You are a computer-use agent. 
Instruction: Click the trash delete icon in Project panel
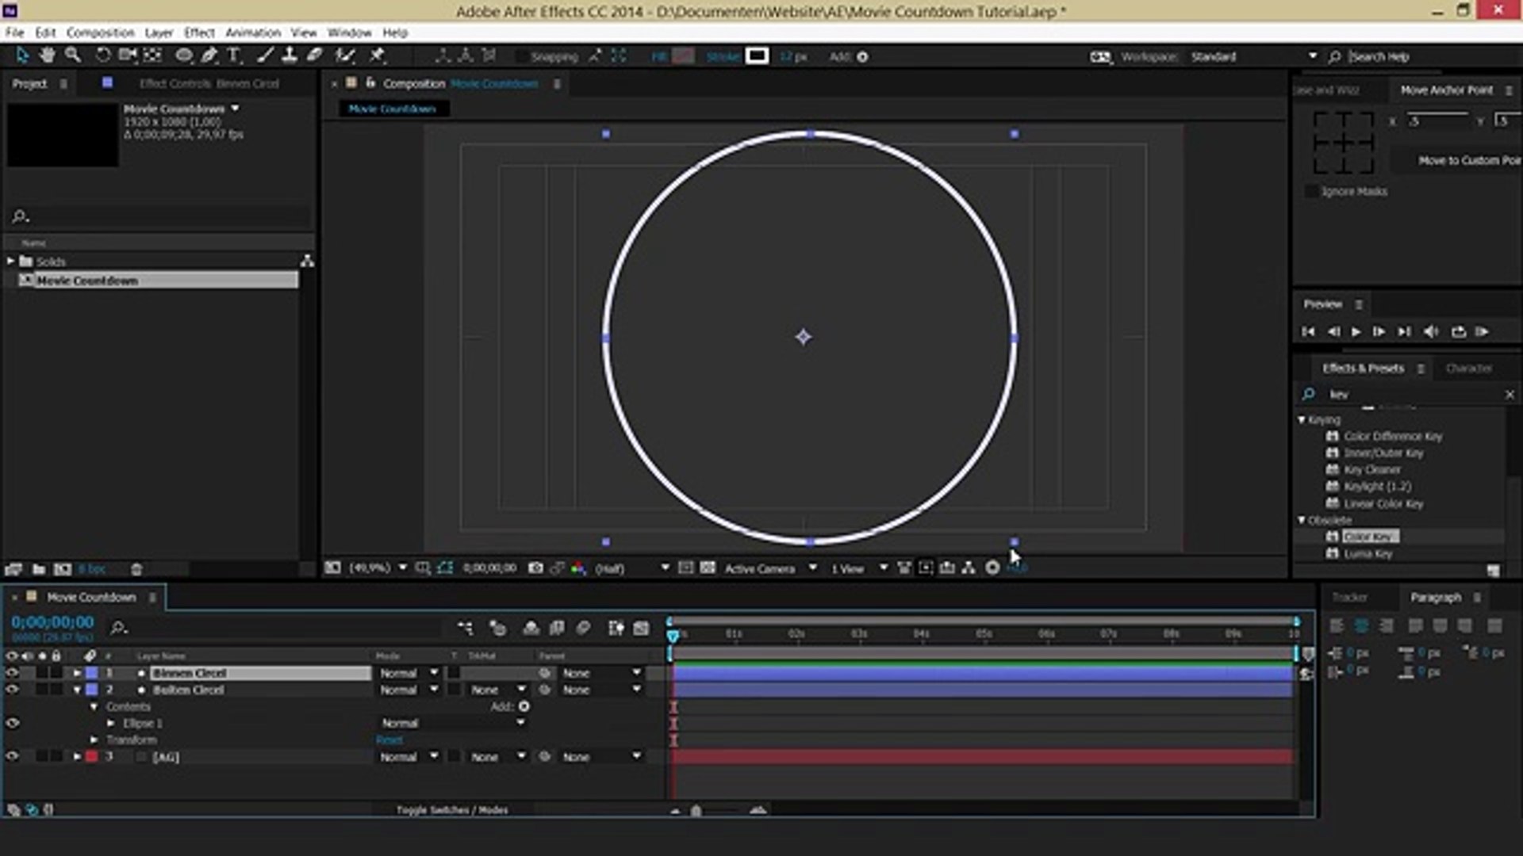click(136, 569)
